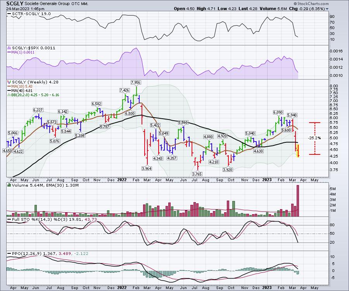Click the SCGLY (Weekly) price bar legend icon
Image resolution: width=349 pixels, height=291 pixels.
[x=9, y=82]
